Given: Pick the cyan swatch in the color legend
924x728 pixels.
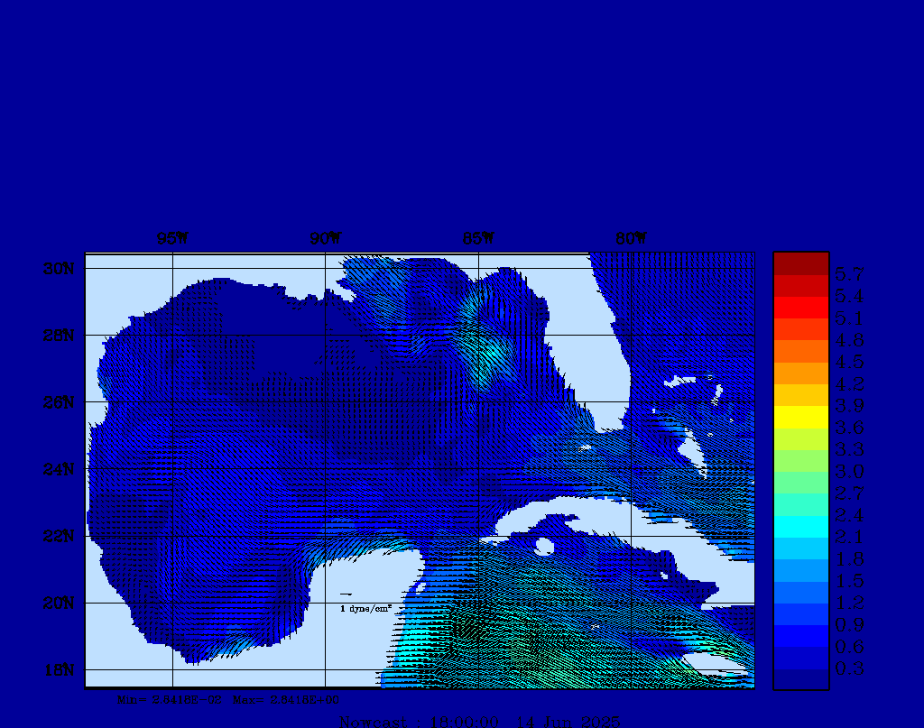Looking at the screenshot, I should coord(800,527).
